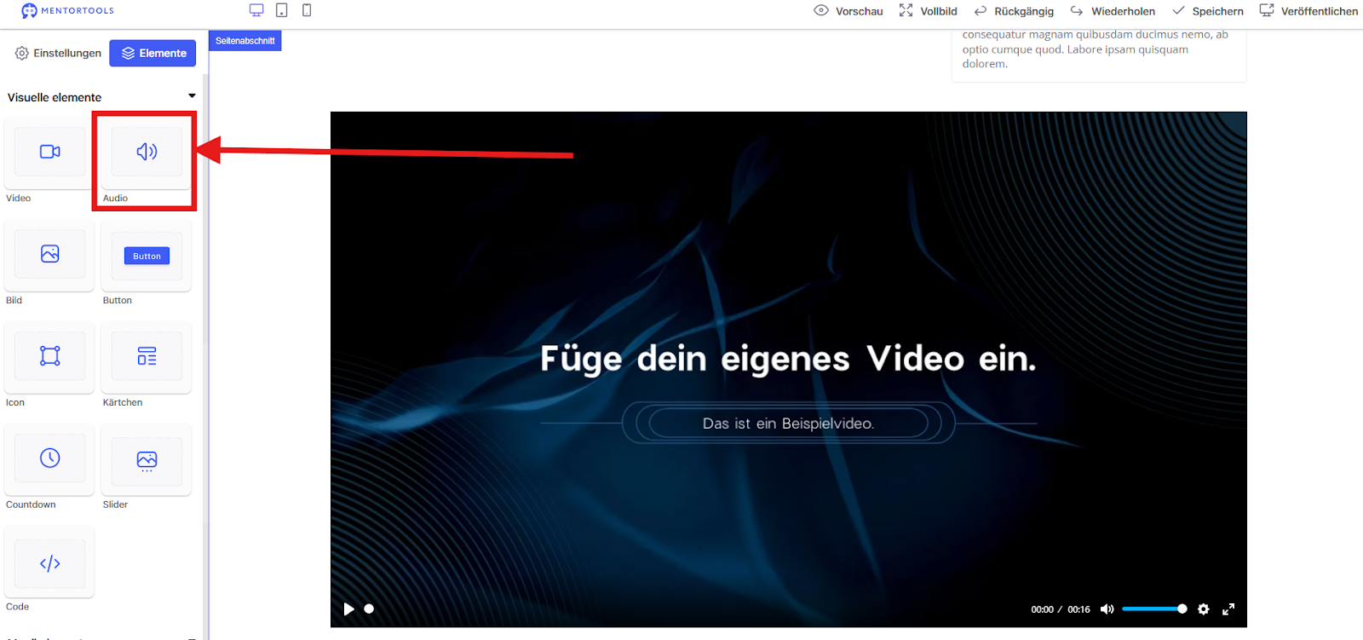The image size is (1363, 640).
Task: Open video settings gear
Action: click(1203, 609)
